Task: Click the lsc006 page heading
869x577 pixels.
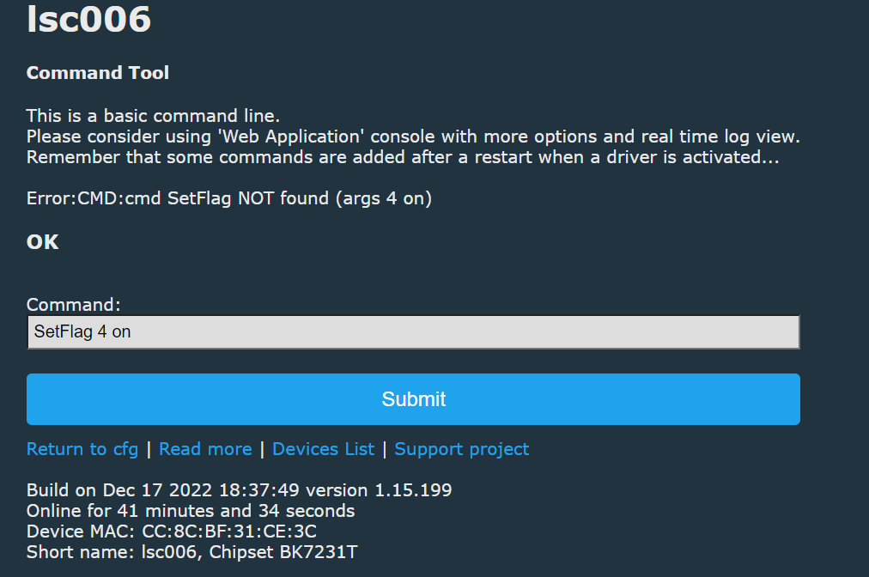Action: (88, 20)
